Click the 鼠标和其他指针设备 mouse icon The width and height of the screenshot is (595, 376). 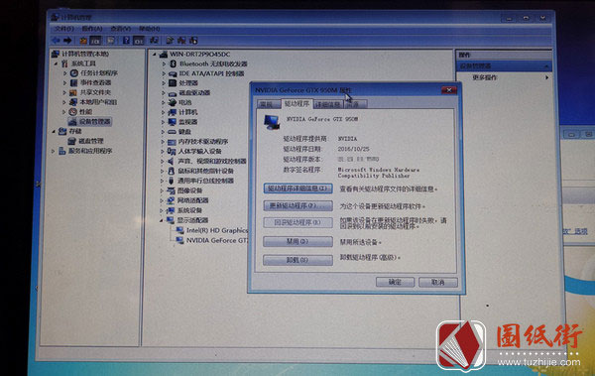[172, 171]
